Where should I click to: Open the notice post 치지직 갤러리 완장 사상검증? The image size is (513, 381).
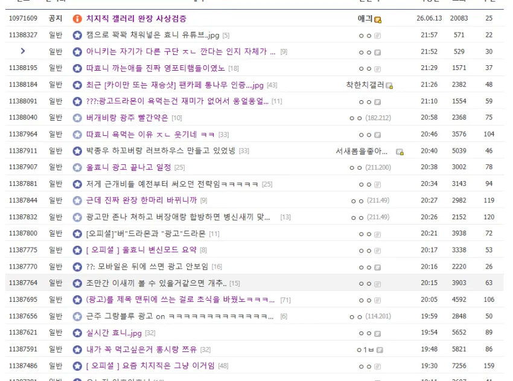pyautogui.click(x=136, y=18)
